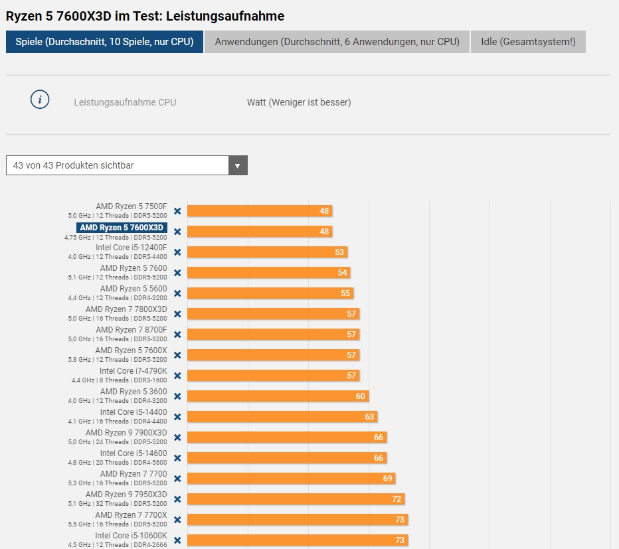The height and width of the screenshot is (549, 619).
Task: Click the AMD Ryzen 5 7600 label
Action: coord(133,268)
